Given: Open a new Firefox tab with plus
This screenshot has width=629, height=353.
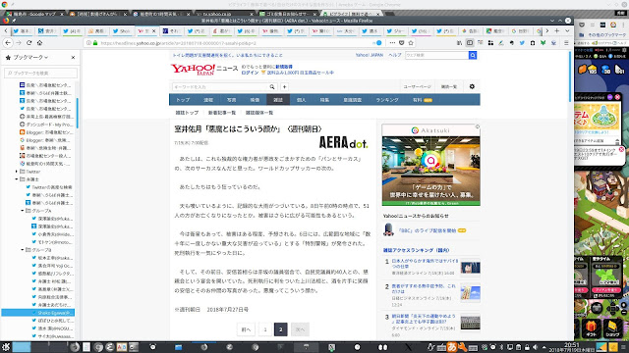Looking at the screenshot, I should [557, 30].
